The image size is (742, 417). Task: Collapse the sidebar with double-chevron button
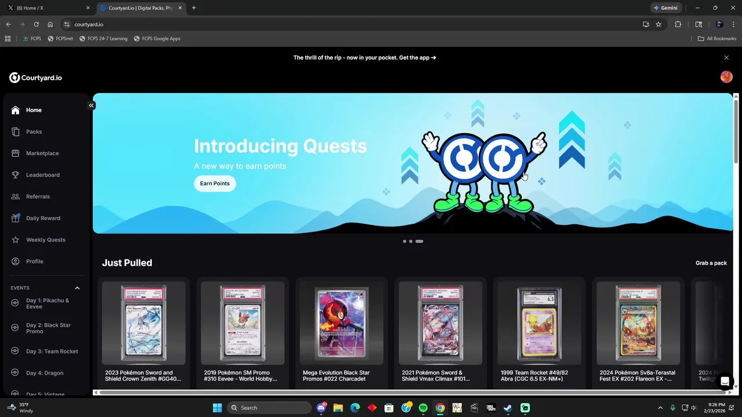click(x=91, y=105)
